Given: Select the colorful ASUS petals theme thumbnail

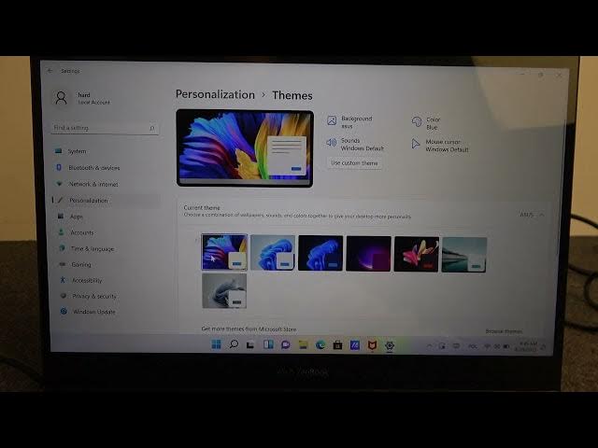Looking at the screenshot, I should click(x=224, y=252).
